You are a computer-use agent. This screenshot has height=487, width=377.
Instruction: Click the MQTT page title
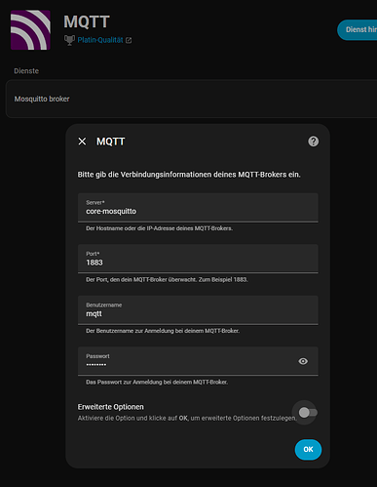point(87,22)
